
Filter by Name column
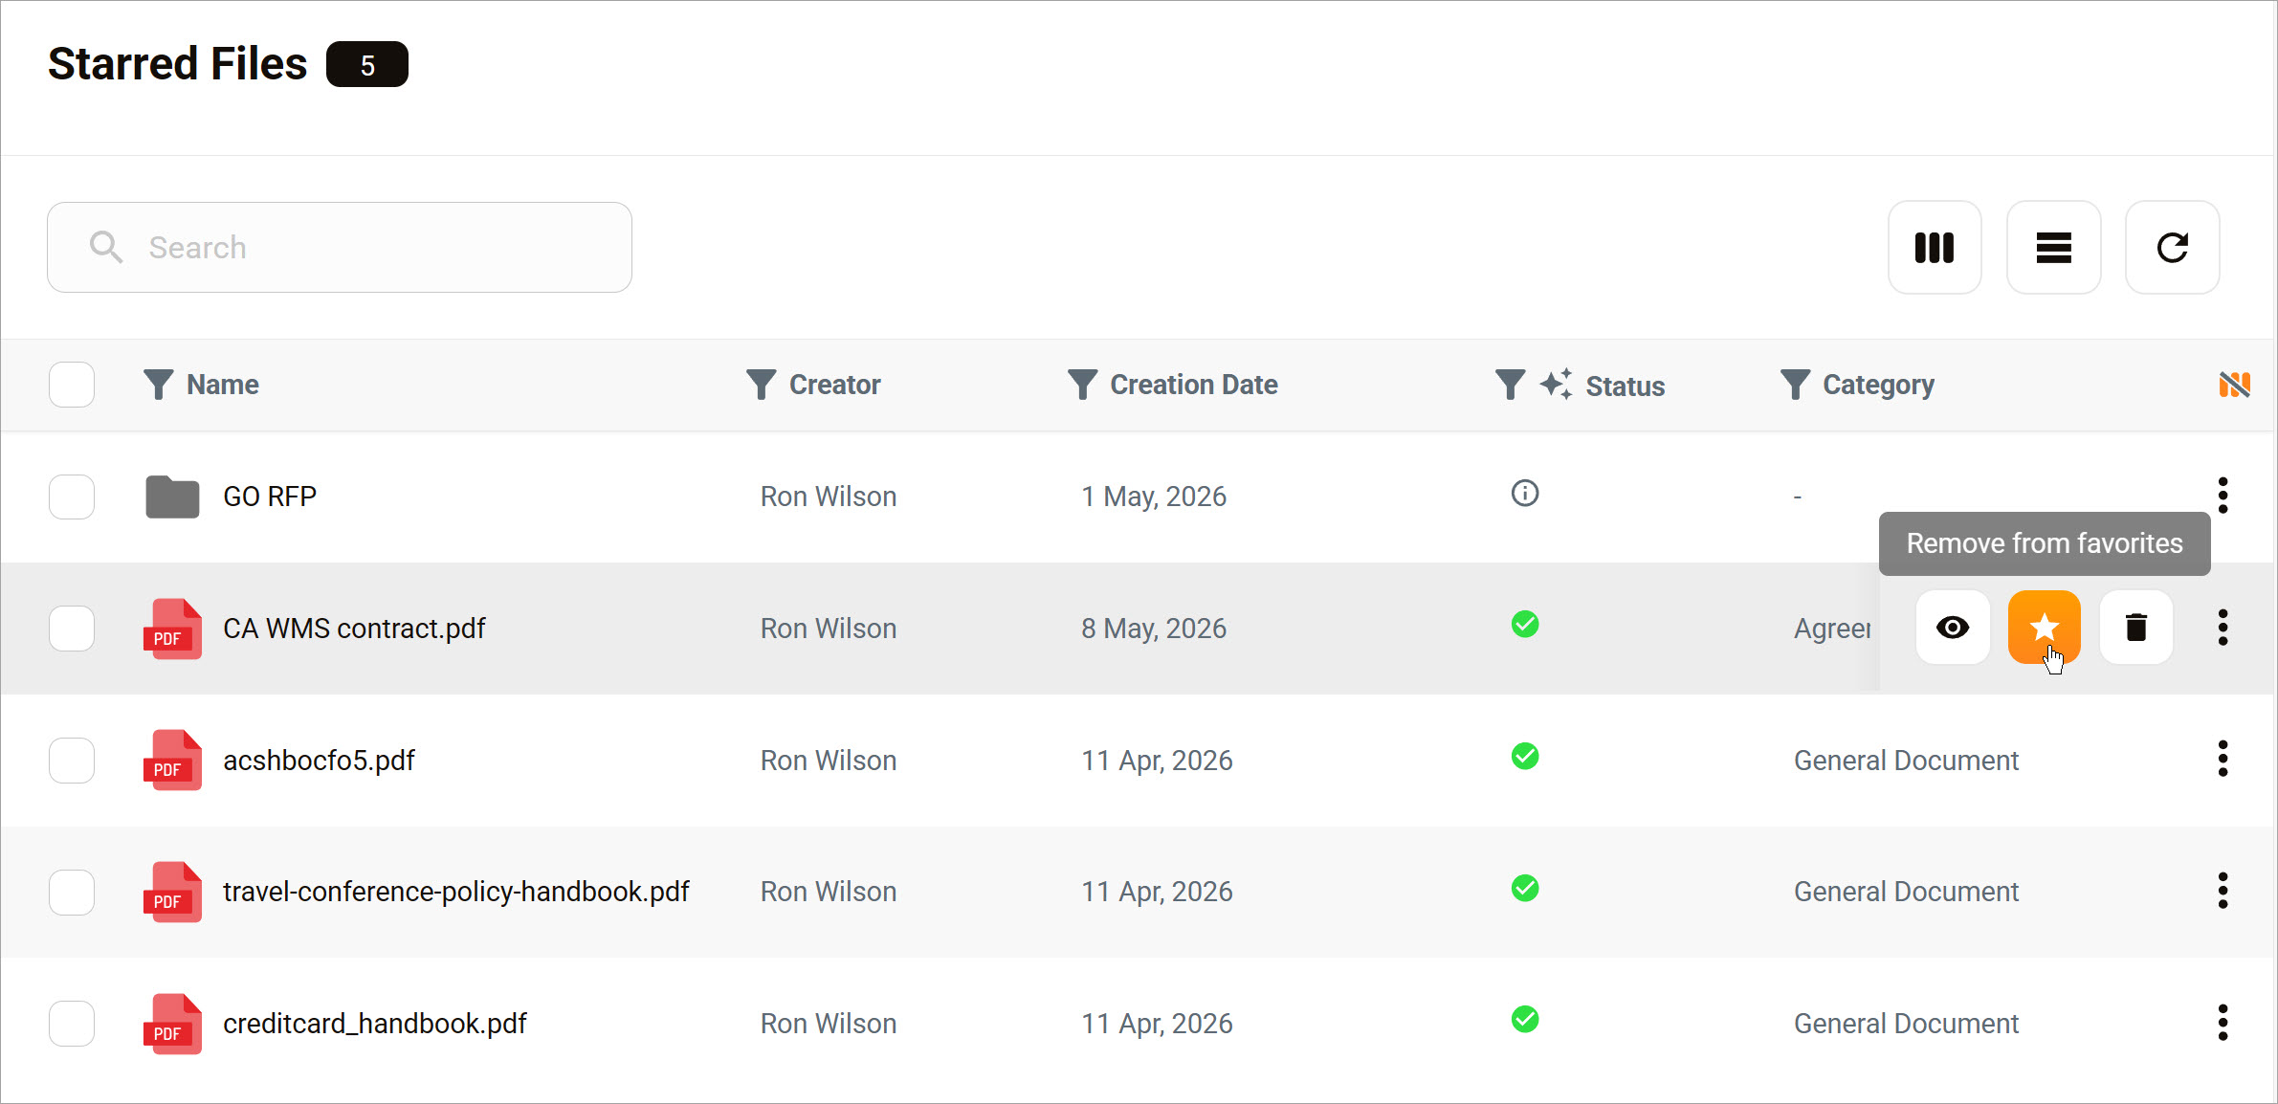(x=158, y=385)
